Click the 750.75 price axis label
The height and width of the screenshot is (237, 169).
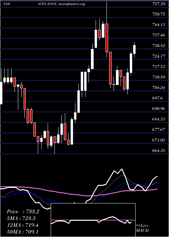coord(159,14)
